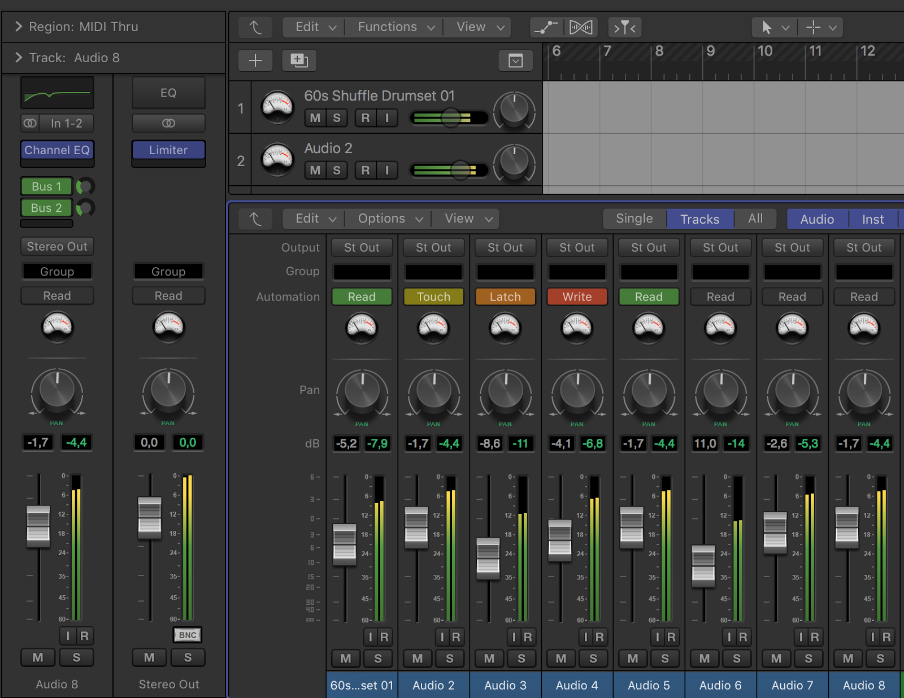904x698 pixels.
Task: Click the Duplicate Track icon
Action: pyautogui.click(x=299, y=60)
